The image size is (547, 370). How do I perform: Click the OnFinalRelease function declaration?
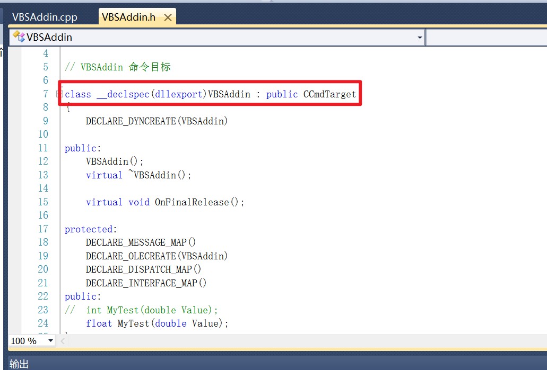199,202
